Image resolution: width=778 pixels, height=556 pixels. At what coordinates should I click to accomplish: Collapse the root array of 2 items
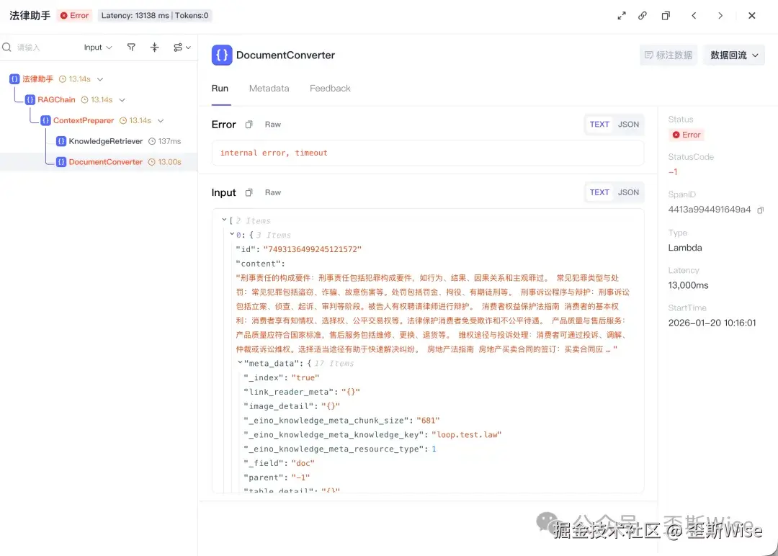pos(224,220)
